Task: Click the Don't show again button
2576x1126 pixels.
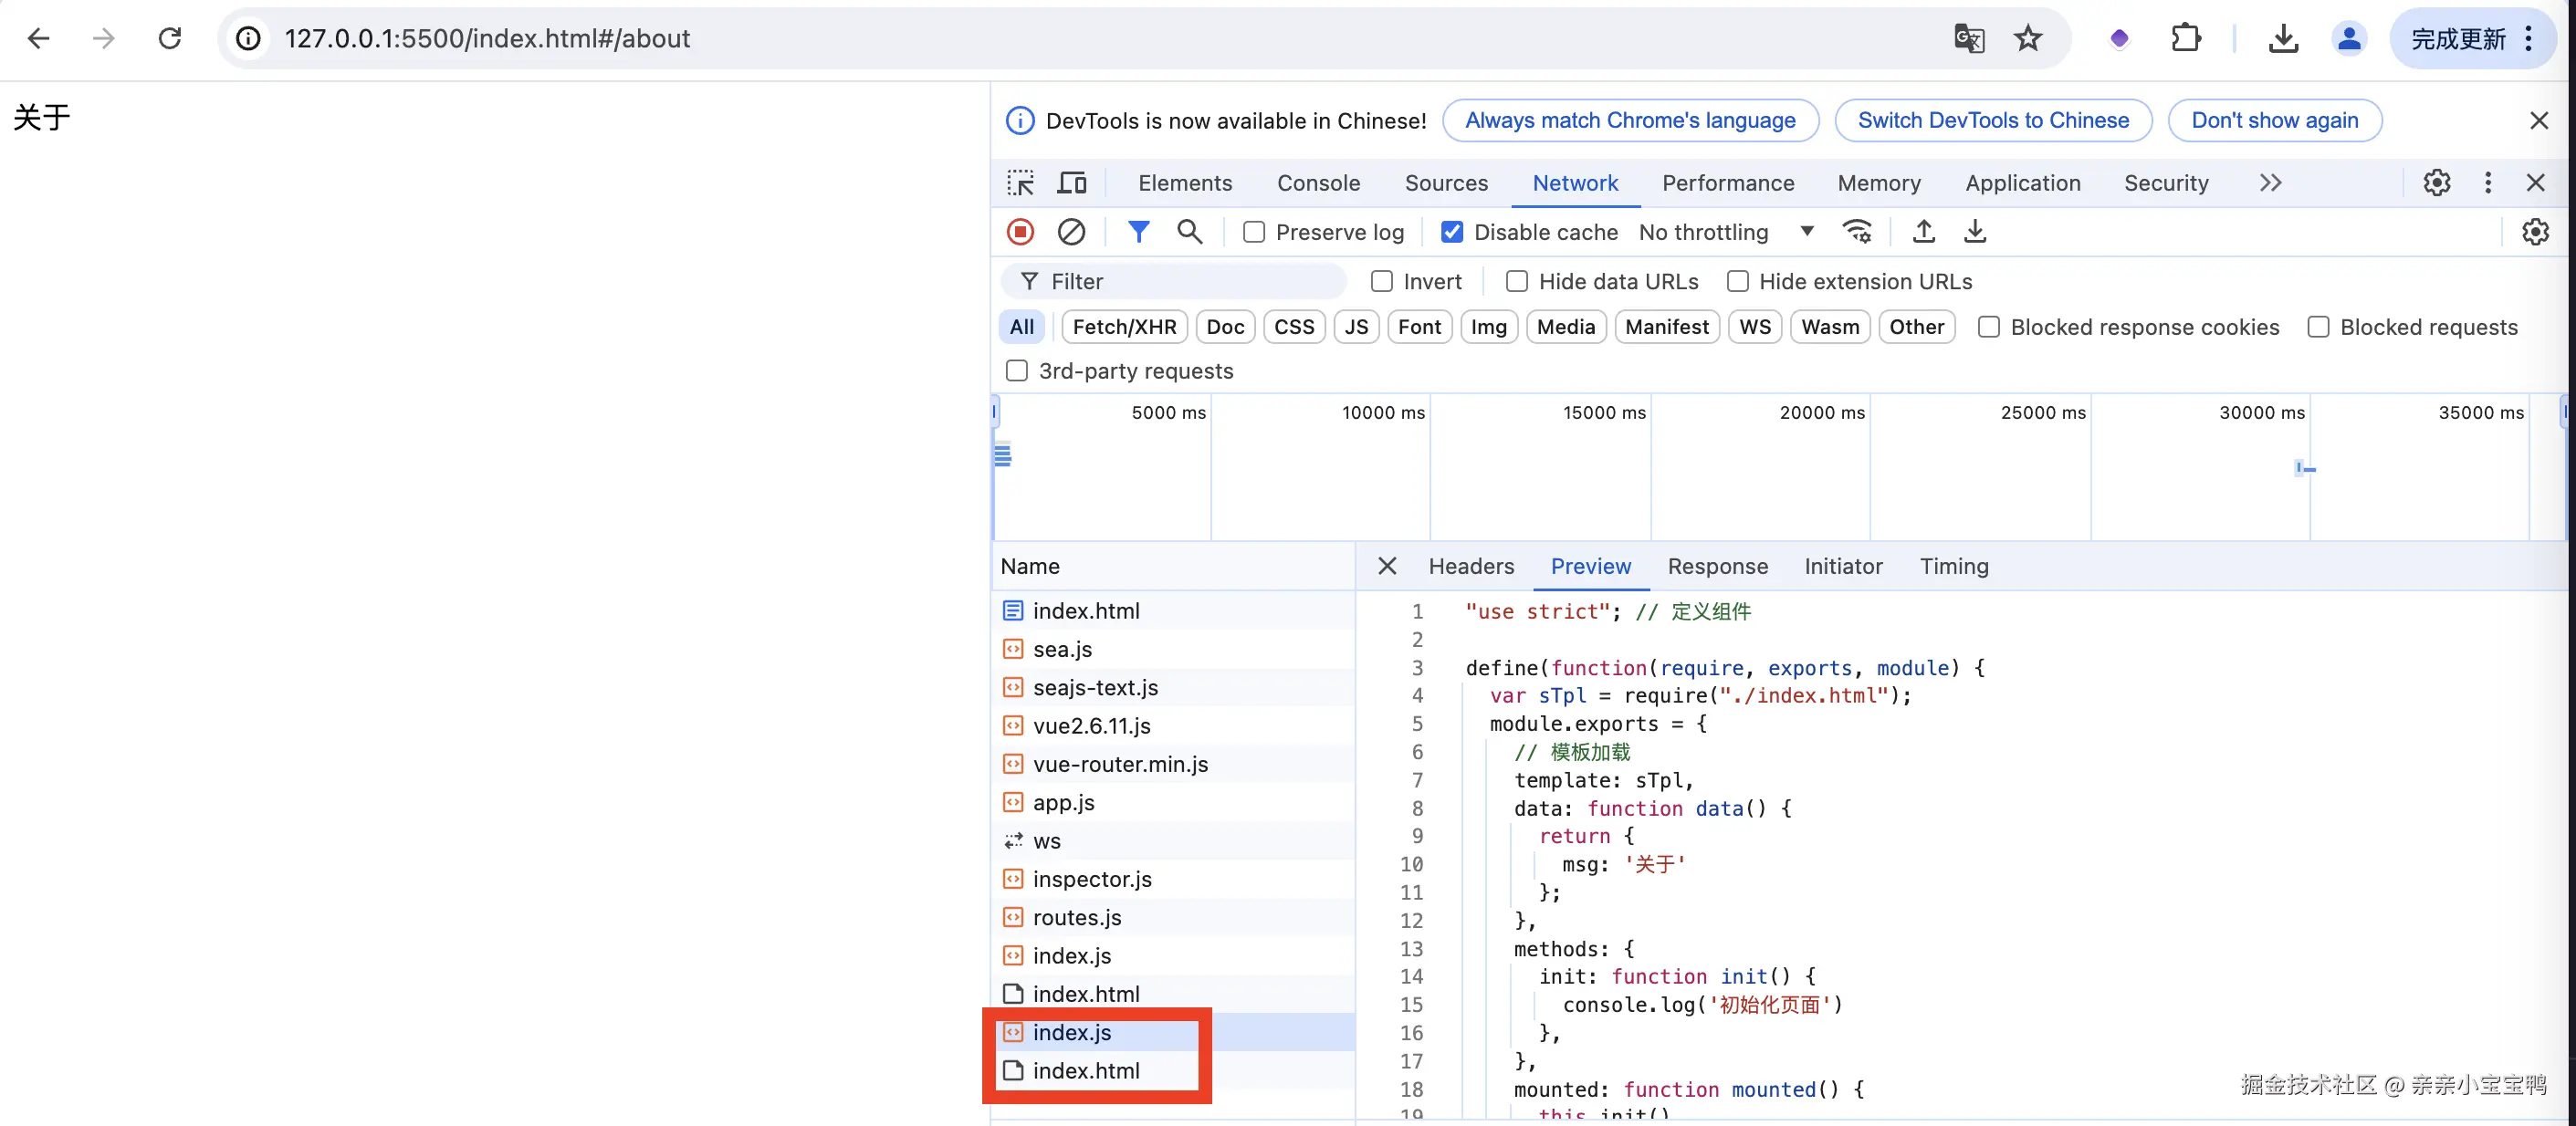Action: pyautogui.click(x=2274, y=120)
